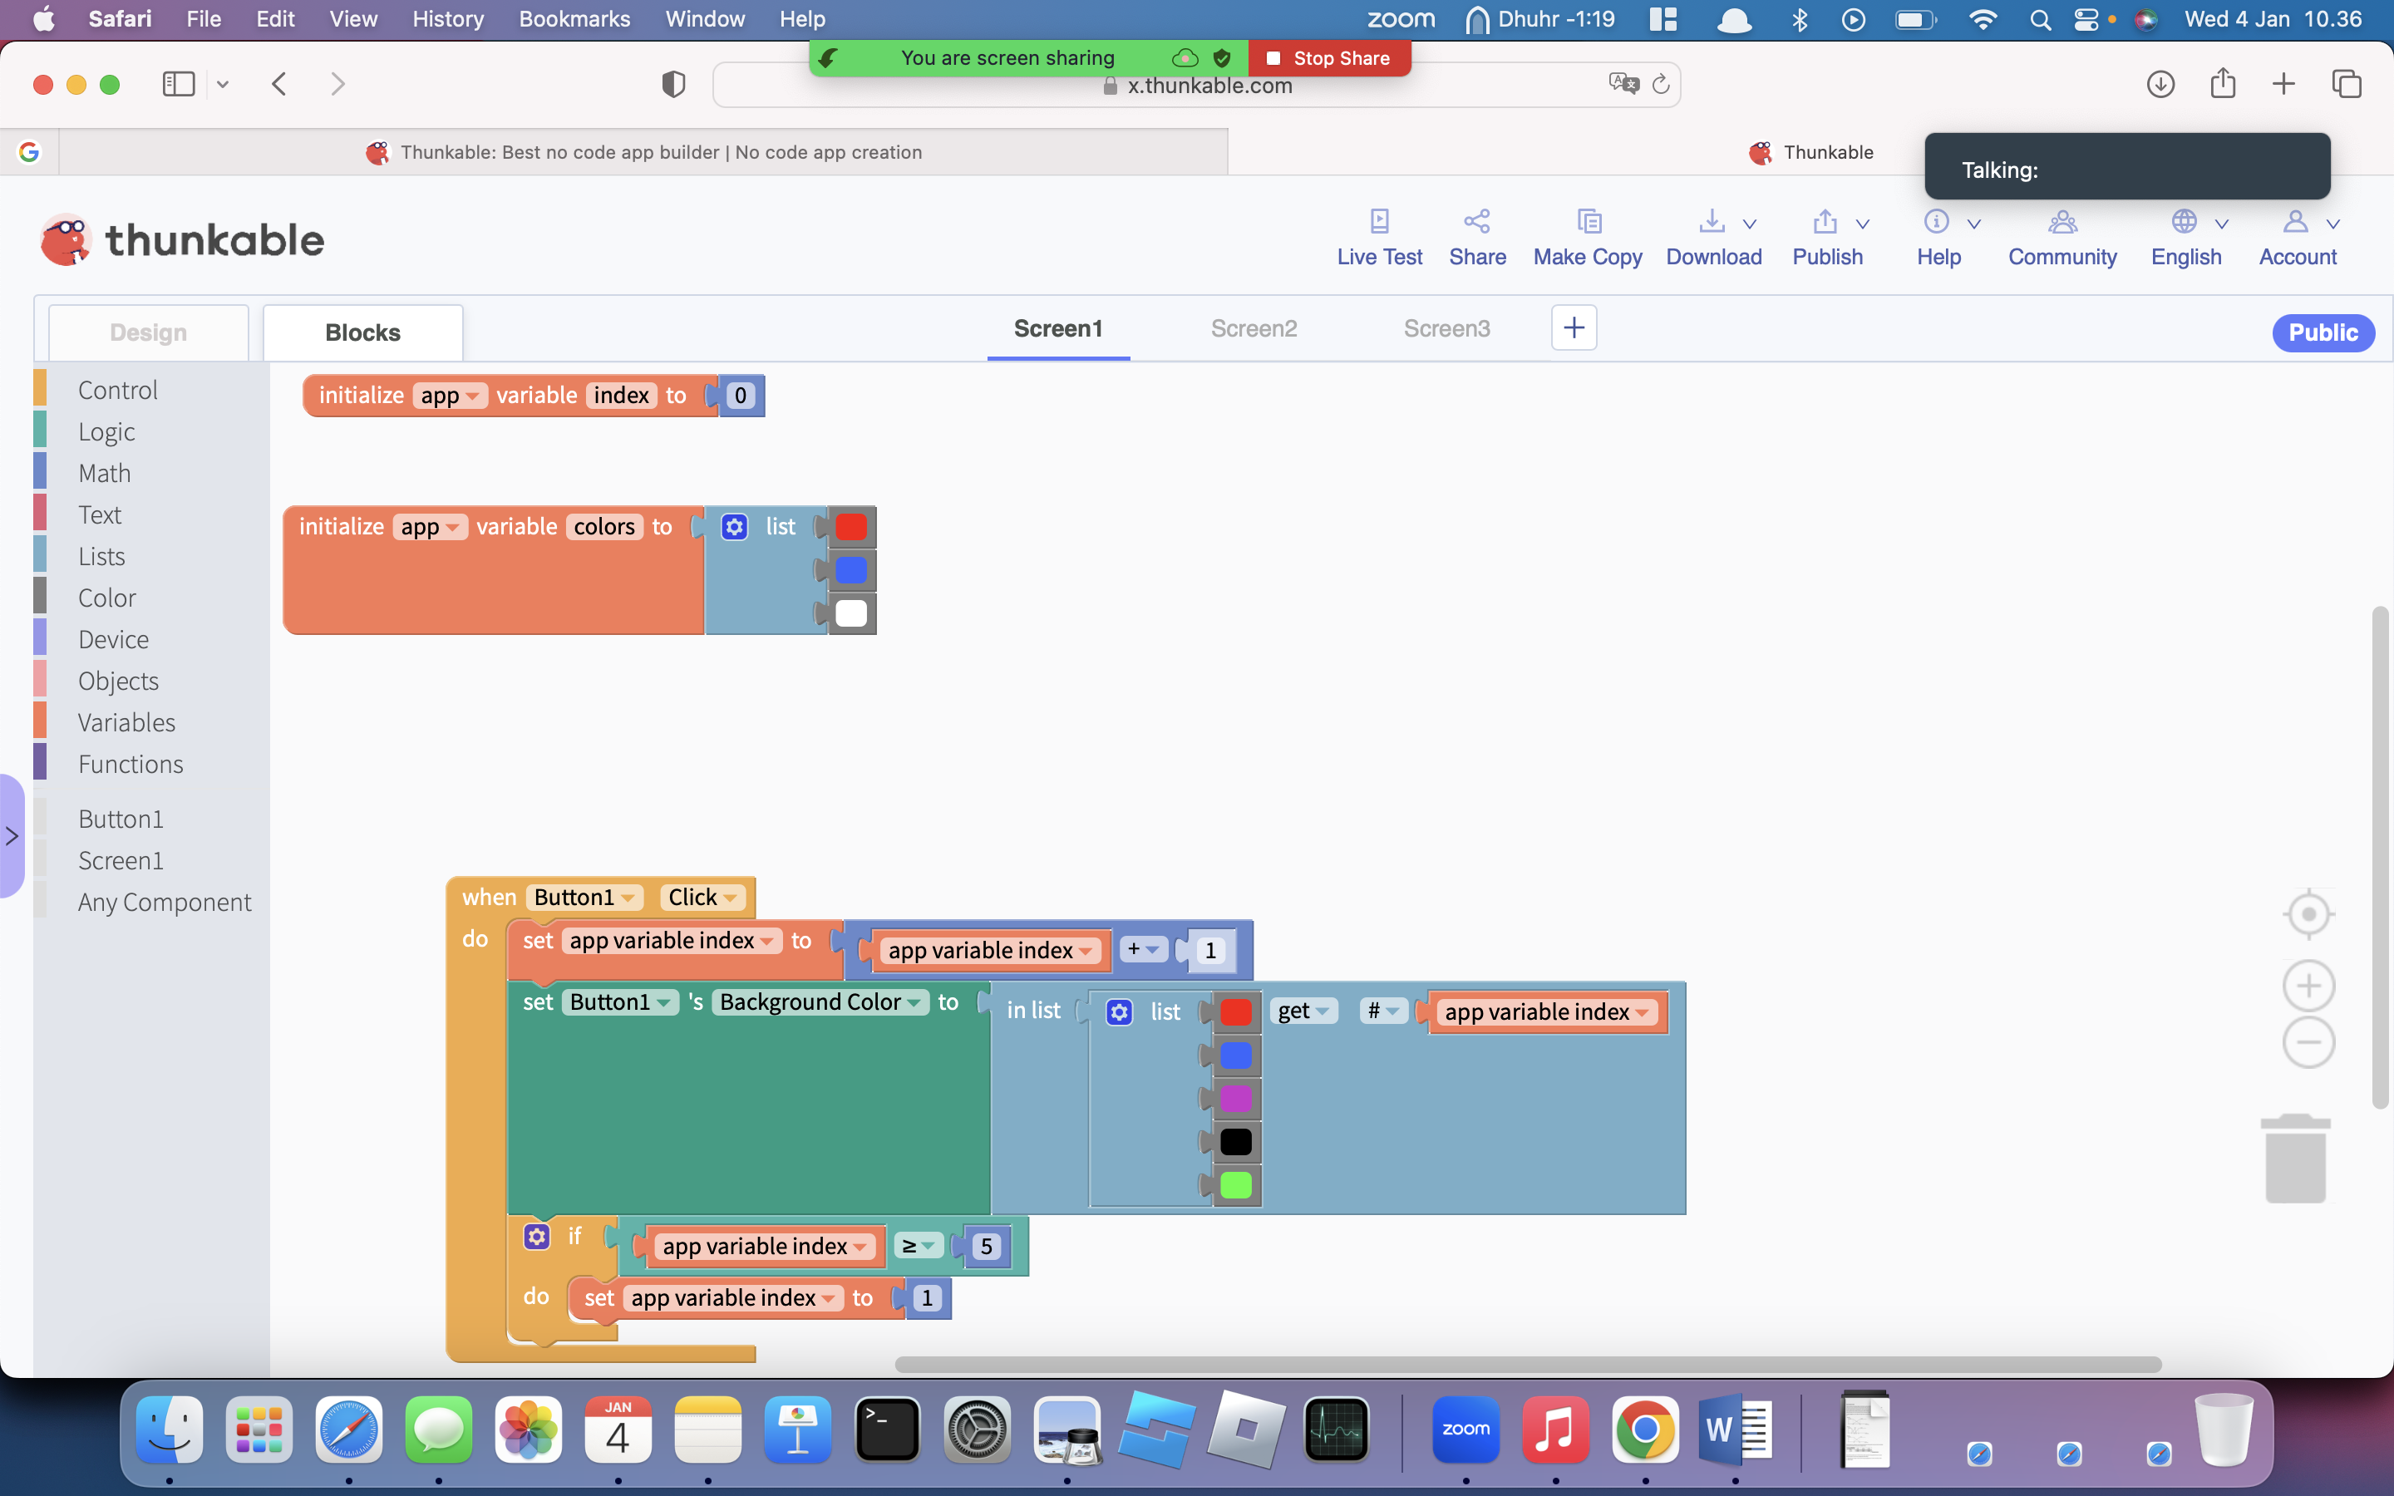Click red swatch in colors variable list
Viewport: 2394px width, 1496px height.
click(x=850, y=526)
